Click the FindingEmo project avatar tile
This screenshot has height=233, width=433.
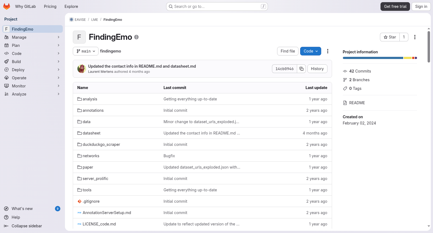click(x=79, y=37)
